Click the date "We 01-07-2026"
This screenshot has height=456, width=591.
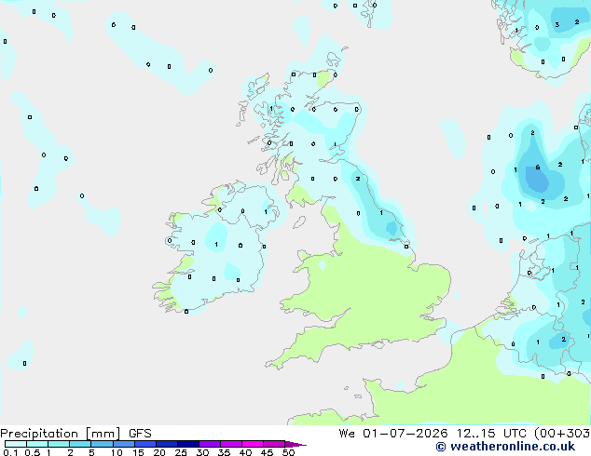(393, 434)
